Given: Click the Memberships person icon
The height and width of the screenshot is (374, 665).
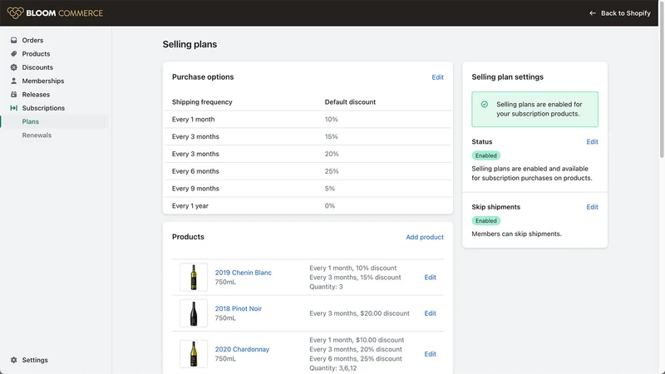Looking at the screenshot, I should point(13,81).
